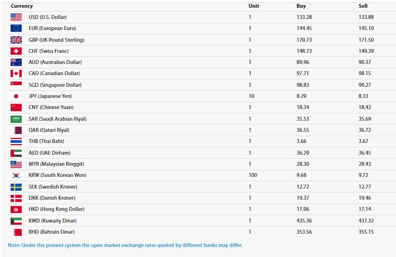Click the UK Union Jack flag icon
Viewport: 396px width, 257px height.
click(x=16, y=40)
